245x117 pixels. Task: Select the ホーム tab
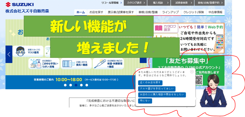[81, 12]
